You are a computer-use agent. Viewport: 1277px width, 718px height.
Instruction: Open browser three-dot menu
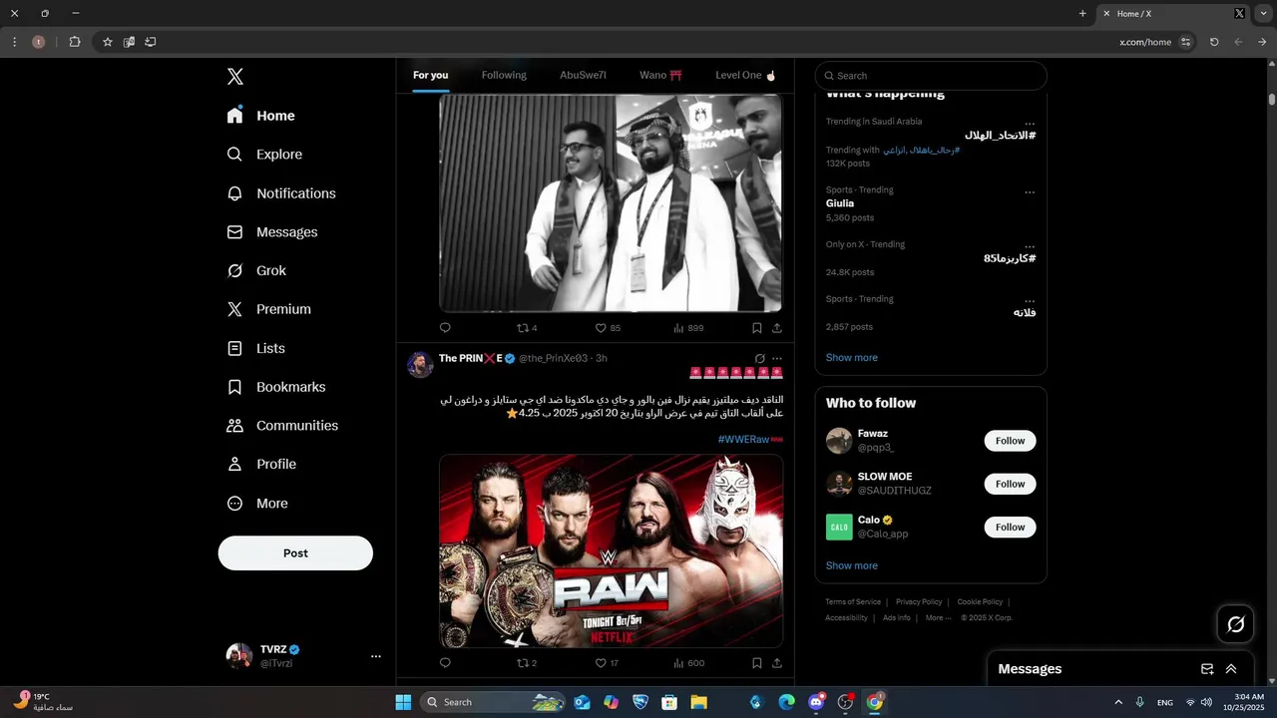click(14, 42)
